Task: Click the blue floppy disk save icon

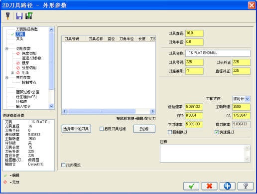Action: [x=19, y=16]
